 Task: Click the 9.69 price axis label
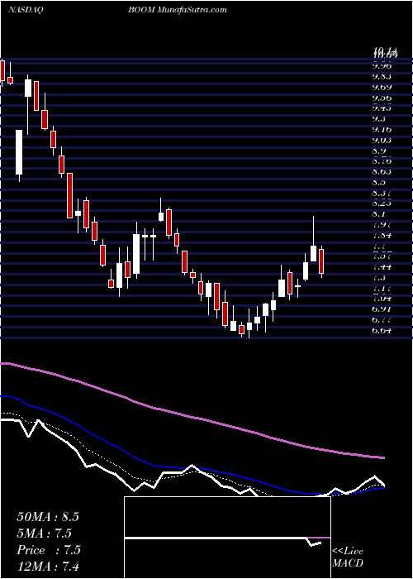pos(382,87)
